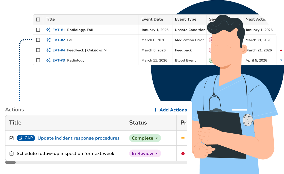Click the sparkle icon beside EVT-#2
This screenshot has height=174, width=284.
[x=48, y=40]
